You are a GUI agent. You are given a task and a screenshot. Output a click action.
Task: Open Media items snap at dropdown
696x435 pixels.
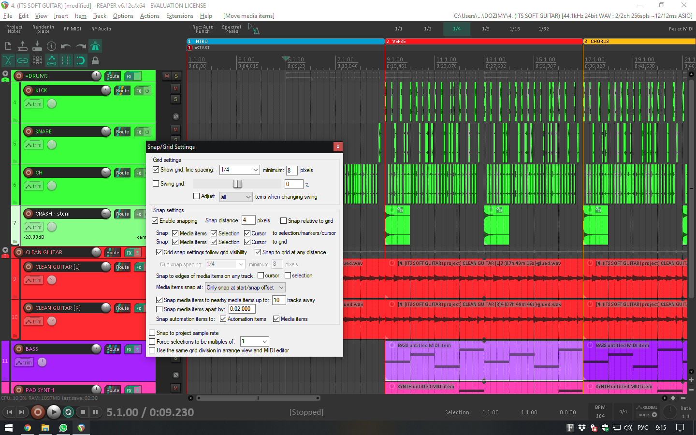(245, 288)
